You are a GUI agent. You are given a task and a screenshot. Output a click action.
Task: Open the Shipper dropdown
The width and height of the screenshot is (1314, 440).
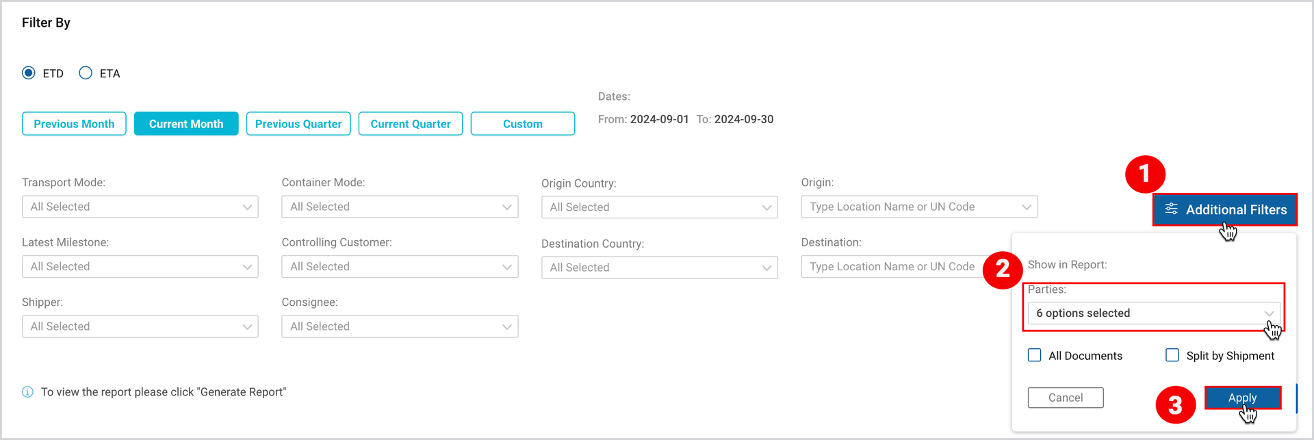140,326
